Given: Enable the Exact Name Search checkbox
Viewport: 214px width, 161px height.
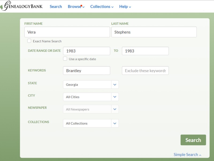Looking at the screenshot, I should pyautogui.click(x=29, y=41).
